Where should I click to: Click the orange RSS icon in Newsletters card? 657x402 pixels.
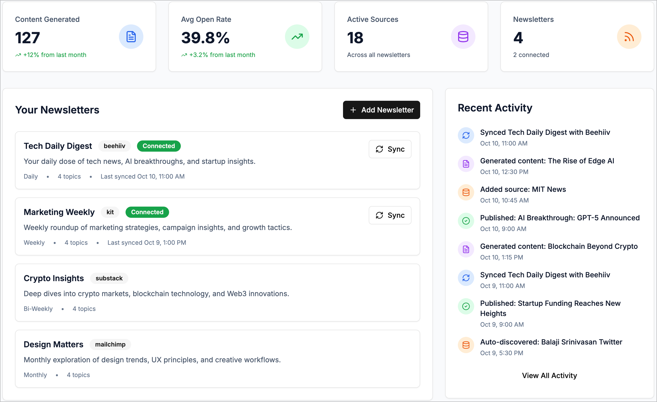tap(629, 37)
